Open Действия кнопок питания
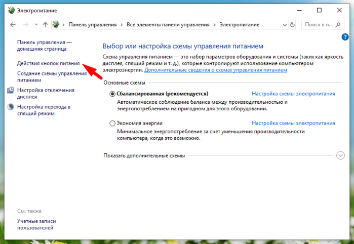The height and width of the screenshot is (244, 354). click(48, 63)
